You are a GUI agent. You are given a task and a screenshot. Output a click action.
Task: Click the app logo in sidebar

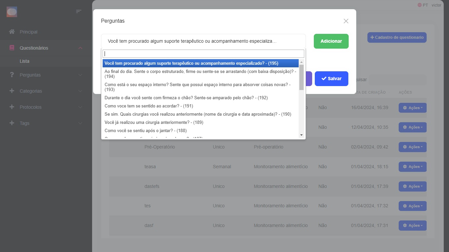tap(12, 12)
